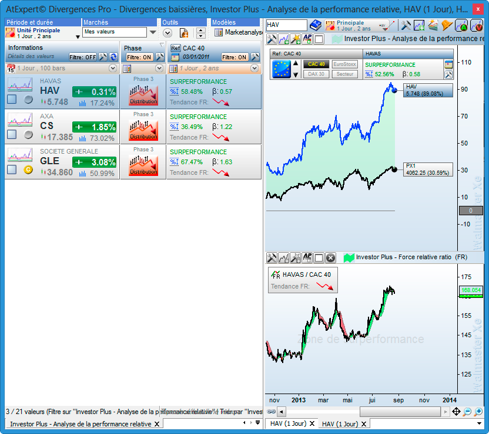Open calendar icon next to 03/01/2011
This screenshot has width=489, height=434.
(x=175, y=57)
